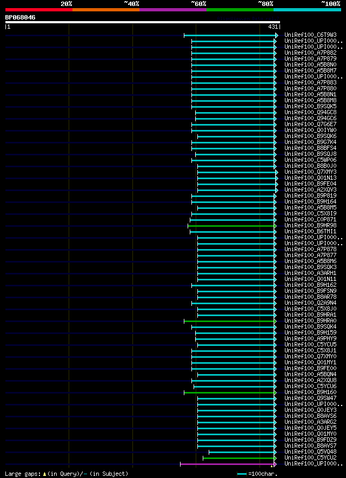
Task: Click the UniRef100_B9H160 label
Action: click(310, 392)
